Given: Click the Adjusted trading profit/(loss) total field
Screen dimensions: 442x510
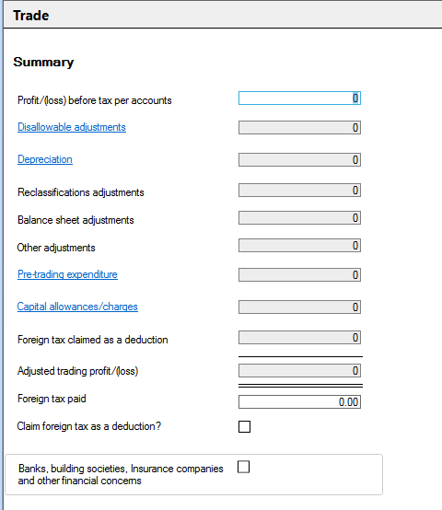Looking at the screenshot, I should point(299,371).
